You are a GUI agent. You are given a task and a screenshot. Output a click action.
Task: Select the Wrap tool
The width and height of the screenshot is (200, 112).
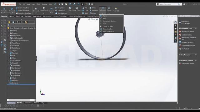click(x=92, y=8)
